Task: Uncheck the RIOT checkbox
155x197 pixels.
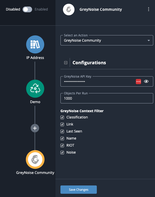Action: [x=62, y=146]
